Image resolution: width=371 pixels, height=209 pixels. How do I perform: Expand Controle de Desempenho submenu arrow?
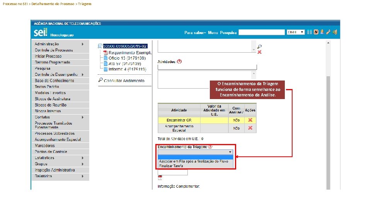(x=83, y=74)
